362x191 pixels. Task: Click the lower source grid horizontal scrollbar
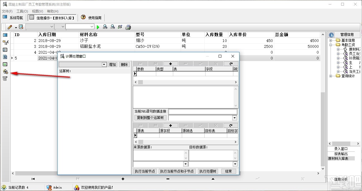pyautogui.click(x=185, y=142)
